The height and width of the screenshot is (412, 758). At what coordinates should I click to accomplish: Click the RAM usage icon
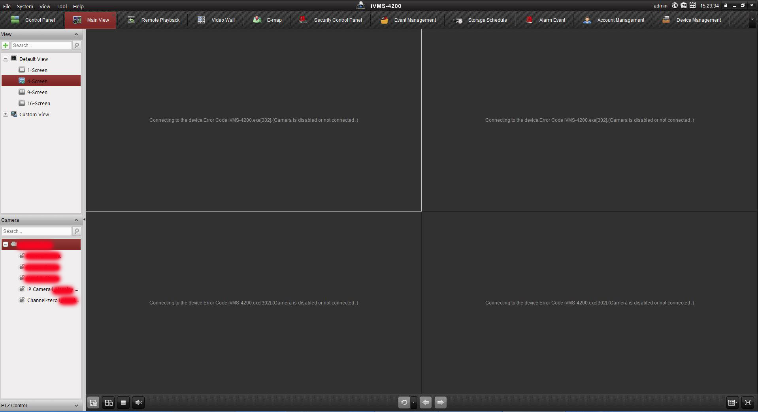(692, 6)
